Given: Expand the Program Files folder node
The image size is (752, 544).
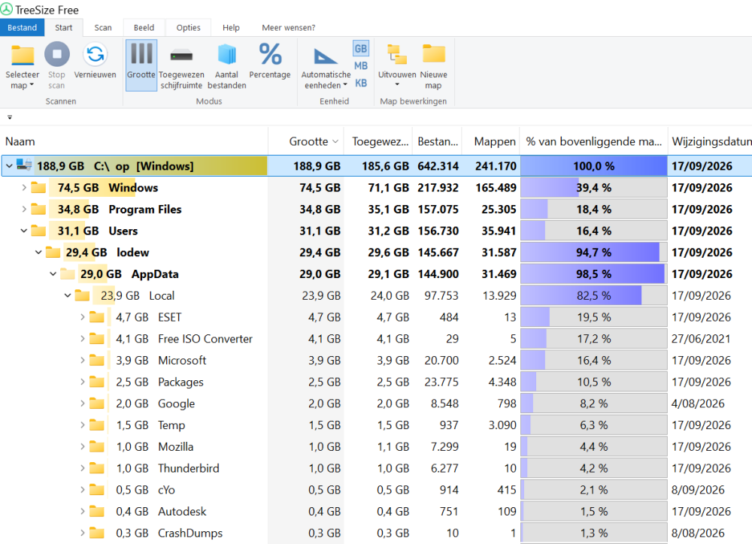Looking at the screenshot, I should tap(23, 209).
